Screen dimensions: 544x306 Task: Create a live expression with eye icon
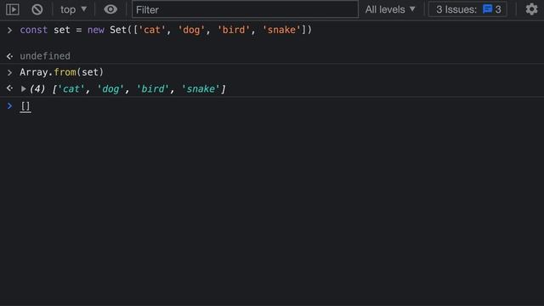tap(110, 9)
